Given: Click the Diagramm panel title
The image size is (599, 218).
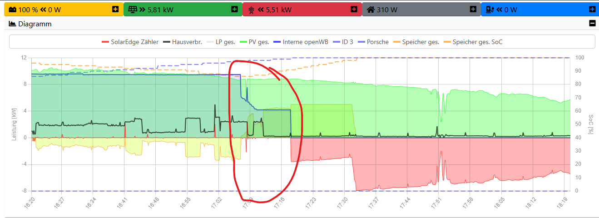Looking at the screenshot, I should point(35,24).
